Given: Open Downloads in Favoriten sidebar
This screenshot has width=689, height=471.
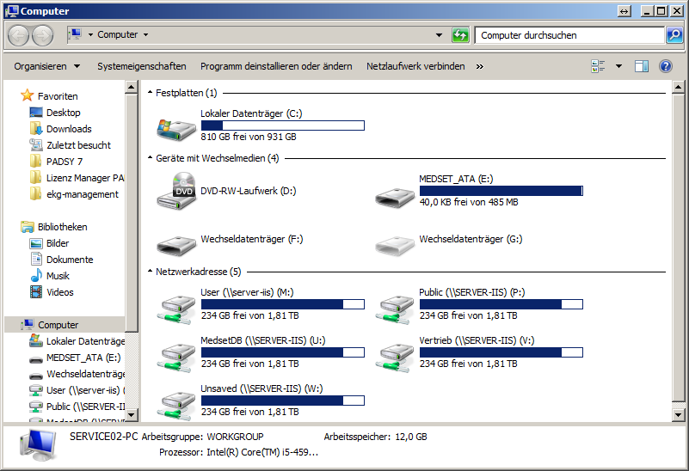Looking at the screenshot, I should (x=69, y=129).
